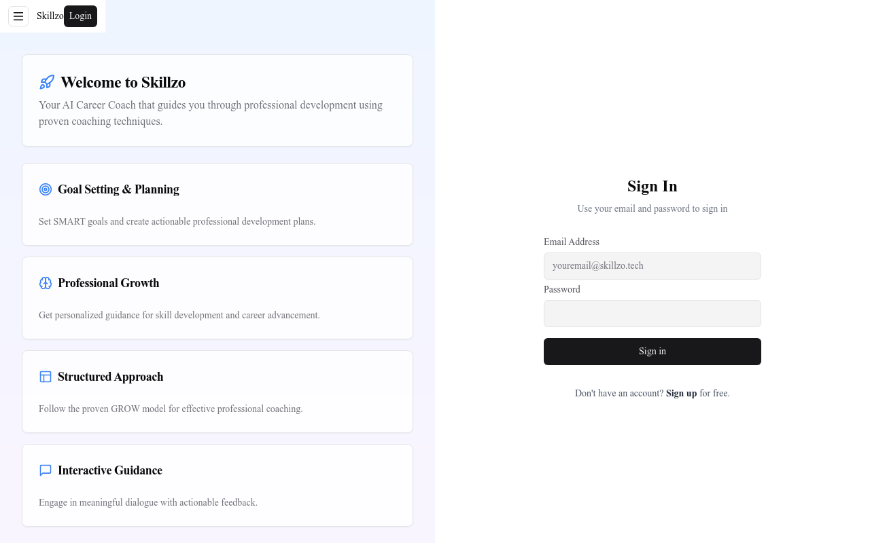Click the rocket icon beside Welcome to Skillzo
The height and width of the screenshot is (543, 870).
[47, 82]
